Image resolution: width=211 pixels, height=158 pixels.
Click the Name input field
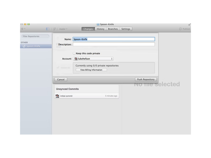(x=114, y=39)
